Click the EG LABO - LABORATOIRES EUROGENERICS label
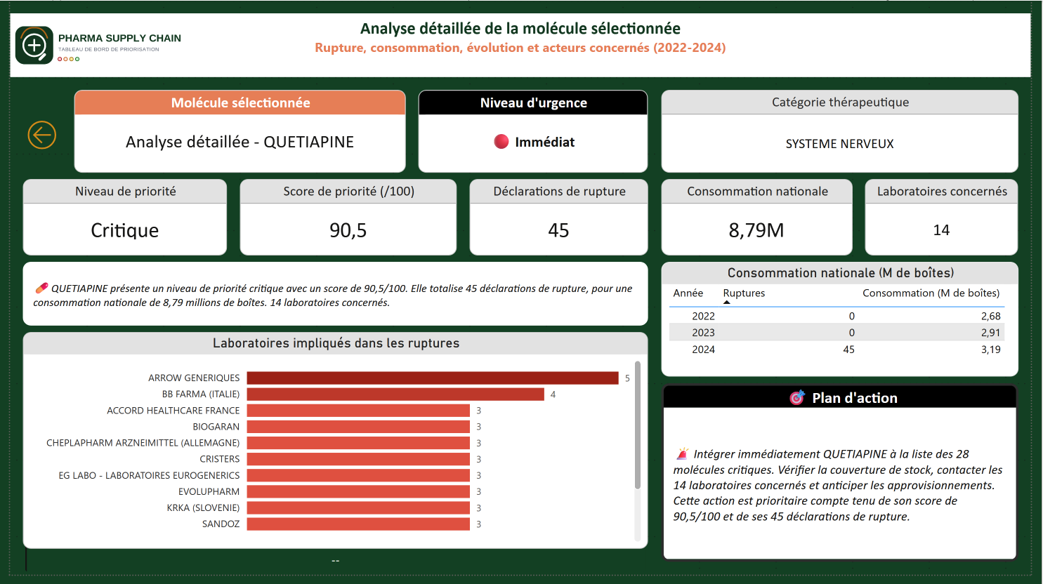The width and height of the screenshot is (1043, 584). tap(149, 475)
